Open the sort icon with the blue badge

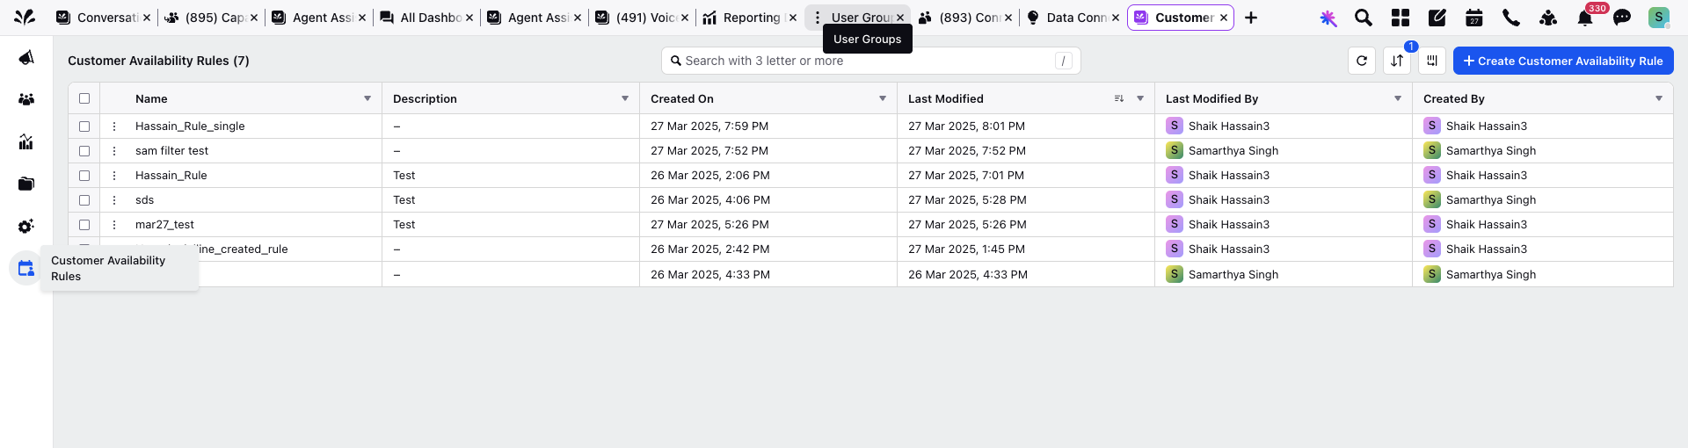click(1397, 61)
